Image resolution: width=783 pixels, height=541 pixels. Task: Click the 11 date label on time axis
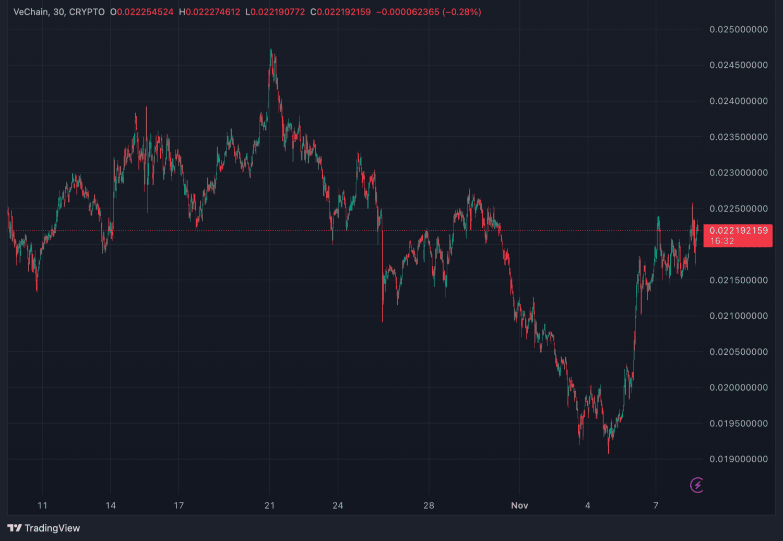point(42,505)
